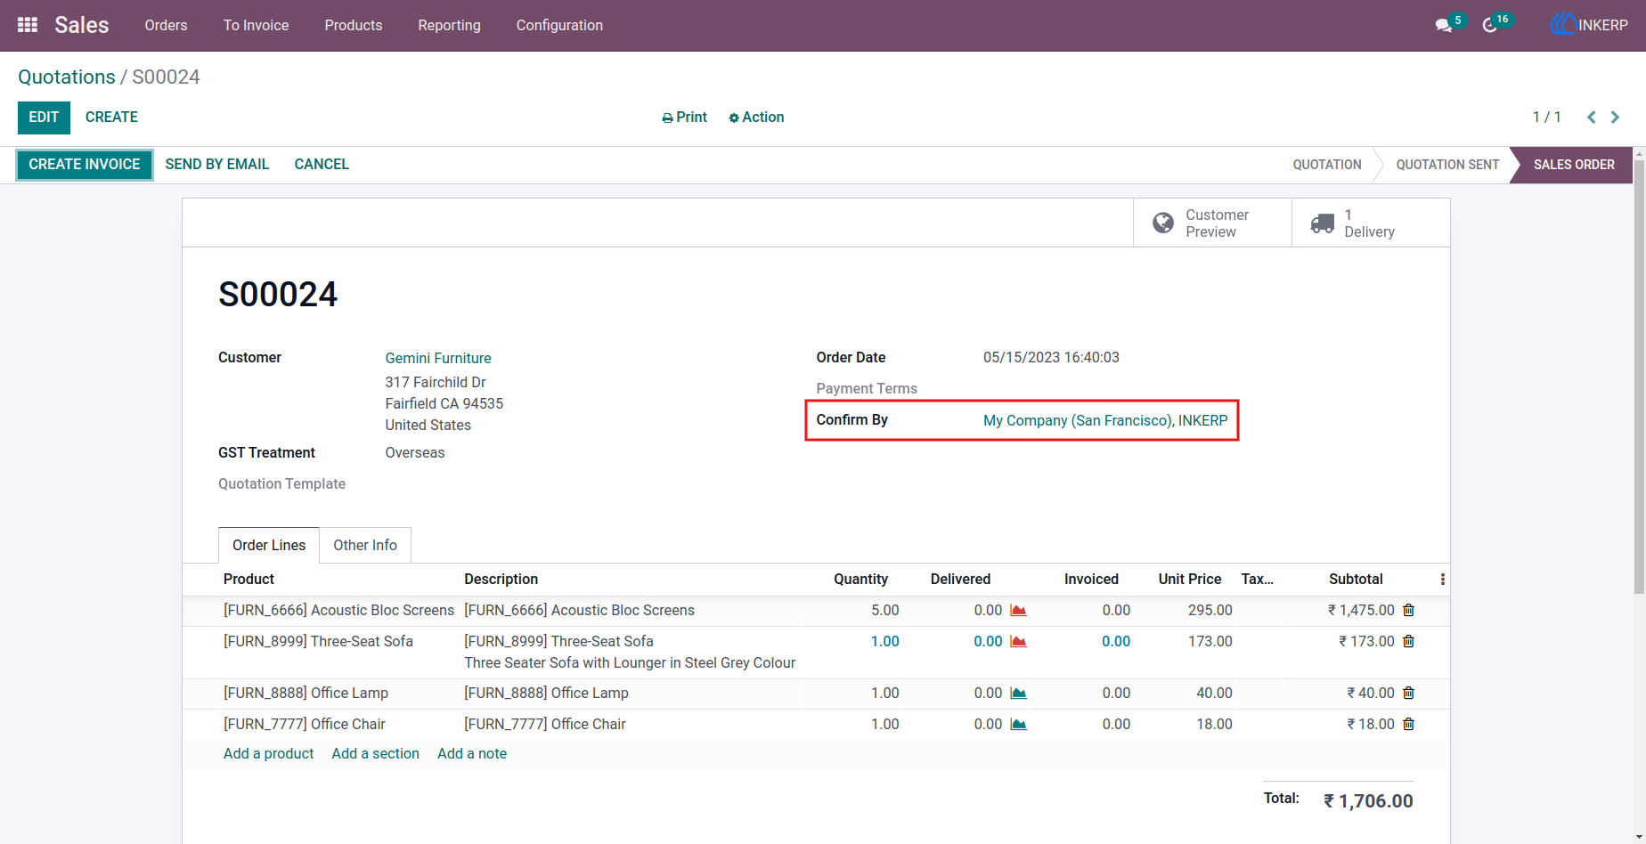Select the QUOTATION SENT status stage

pyautogui.click(x=1447, y=165)
